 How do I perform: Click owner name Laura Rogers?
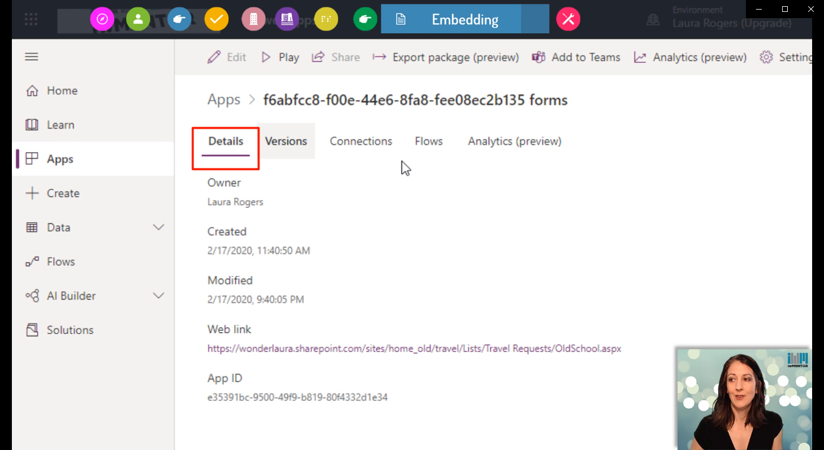(235, 202)
